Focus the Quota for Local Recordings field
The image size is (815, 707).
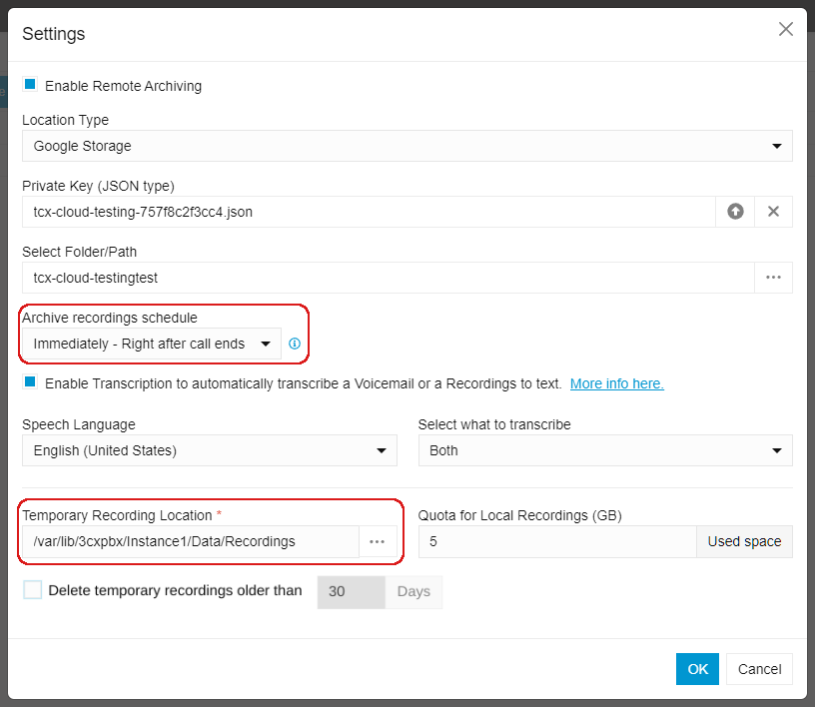click(x=557, y=541)
